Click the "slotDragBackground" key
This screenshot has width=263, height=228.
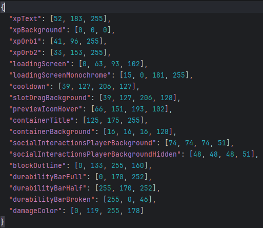pos(50,98)
